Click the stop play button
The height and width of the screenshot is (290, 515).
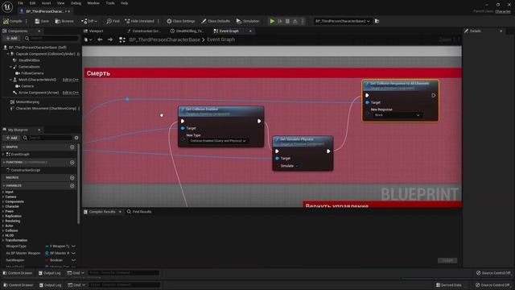click(288, 21)
